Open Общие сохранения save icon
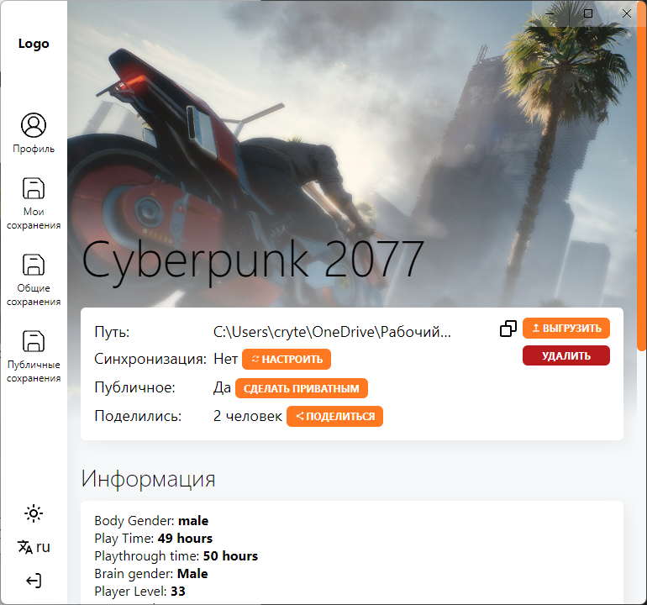 click(34, 265)
